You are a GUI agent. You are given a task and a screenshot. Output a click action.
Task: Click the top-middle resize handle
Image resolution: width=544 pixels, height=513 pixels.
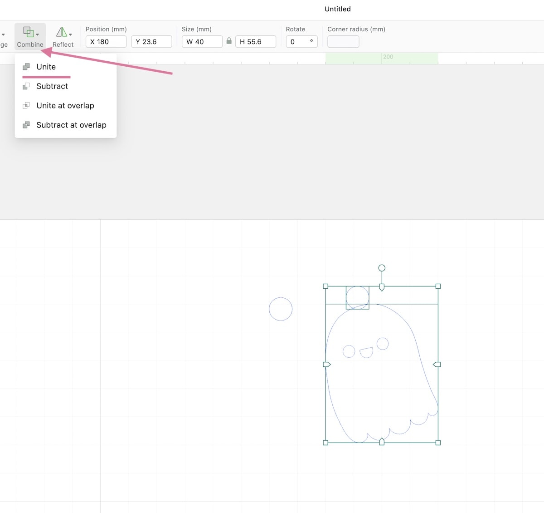382,287
